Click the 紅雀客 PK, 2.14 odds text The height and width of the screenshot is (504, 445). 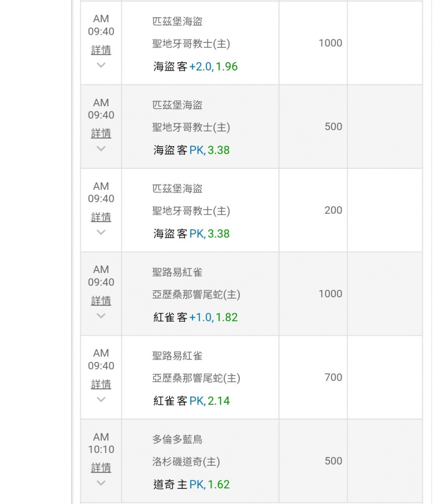[x=191, y=401]
